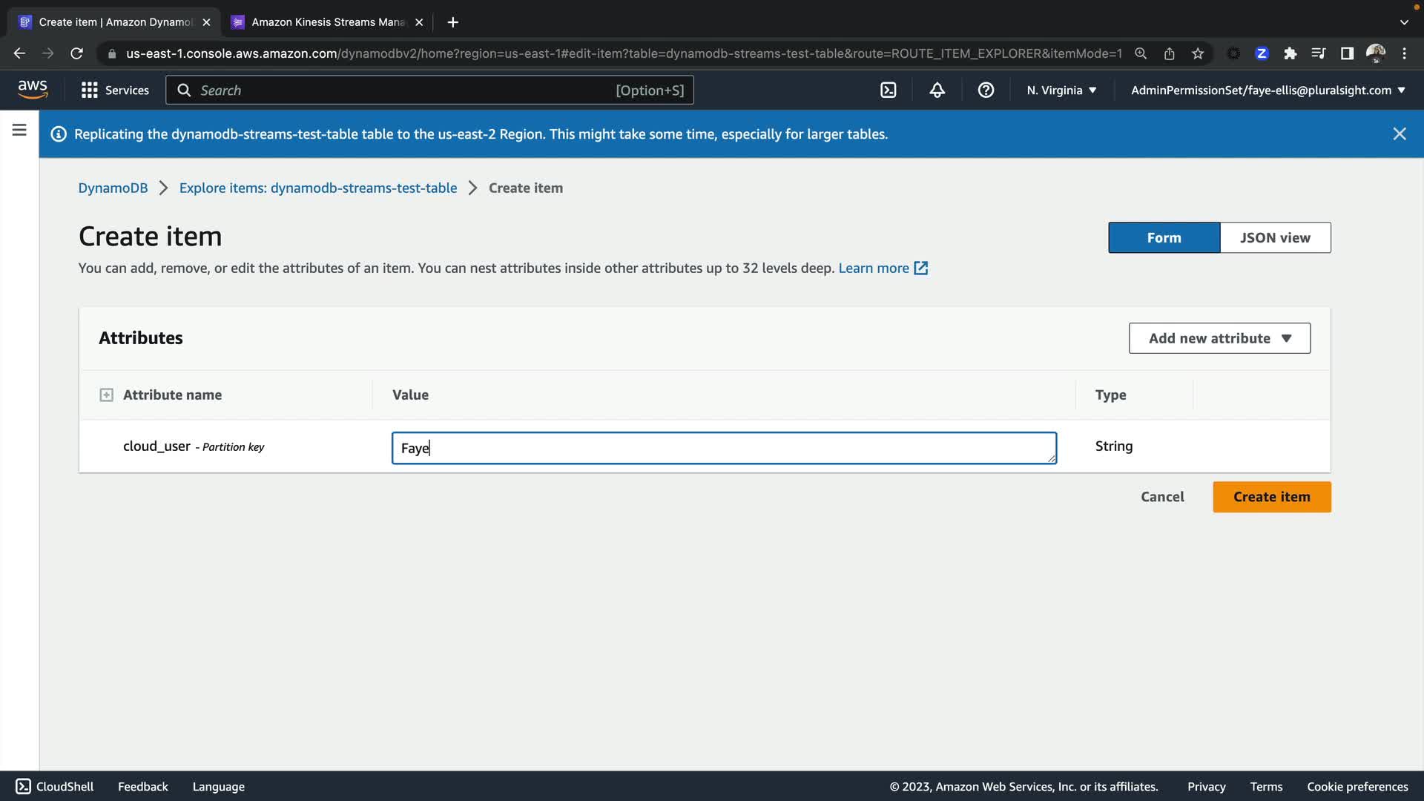1424x801 pixels.
Task: Open the N. Virginia region selector
Action: [1061, 90]
